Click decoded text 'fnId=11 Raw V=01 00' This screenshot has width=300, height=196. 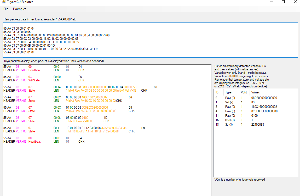(79, 121)
